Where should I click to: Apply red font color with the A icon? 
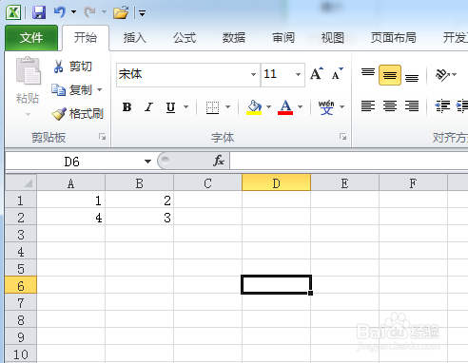285,107
